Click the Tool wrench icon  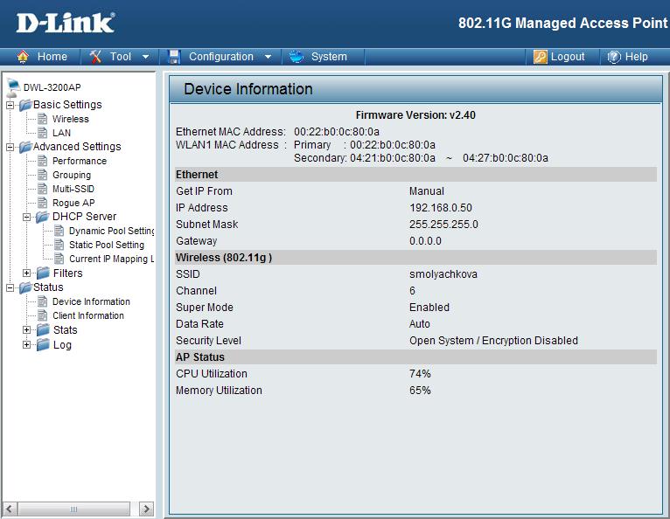pos(96,57)
